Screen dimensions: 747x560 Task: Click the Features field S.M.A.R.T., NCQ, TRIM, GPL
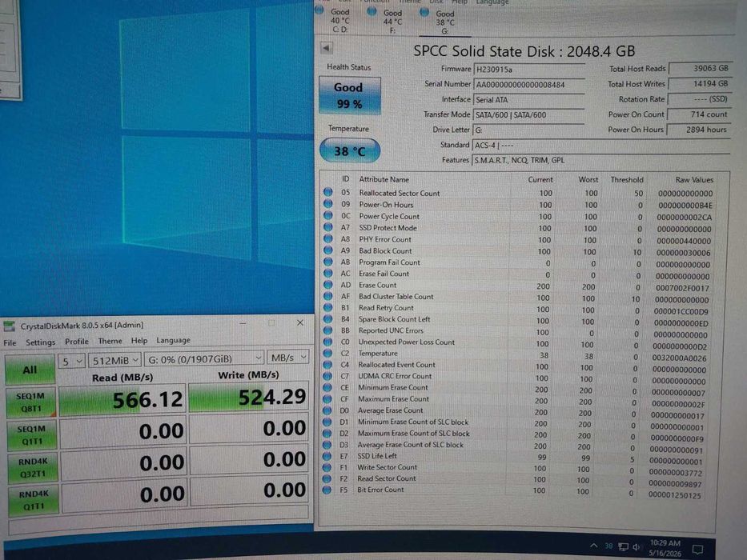(x=600, y=160)
